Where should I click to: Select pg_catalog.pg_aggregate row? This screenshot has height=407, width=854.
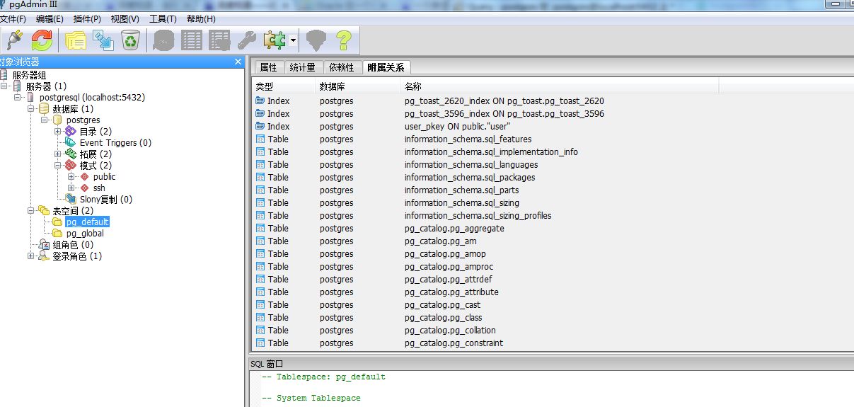(553, 229)
